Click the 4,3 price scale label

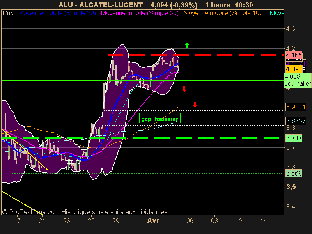[291, 29]
